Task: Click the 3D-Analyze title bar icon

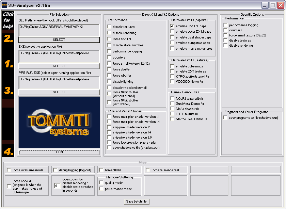Action: click(x=4, y=5)
